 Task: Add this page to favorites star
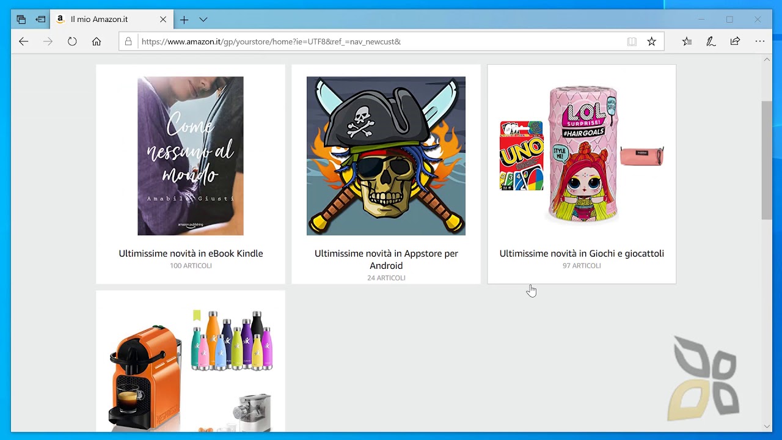651,42
